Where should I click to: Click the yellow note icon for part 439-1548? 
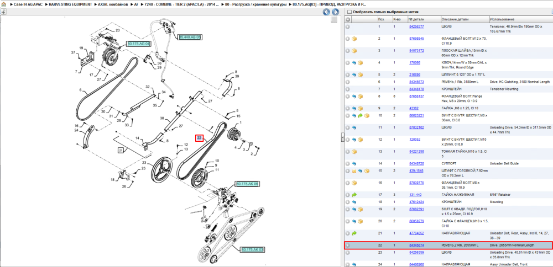[x=354, y=170]
